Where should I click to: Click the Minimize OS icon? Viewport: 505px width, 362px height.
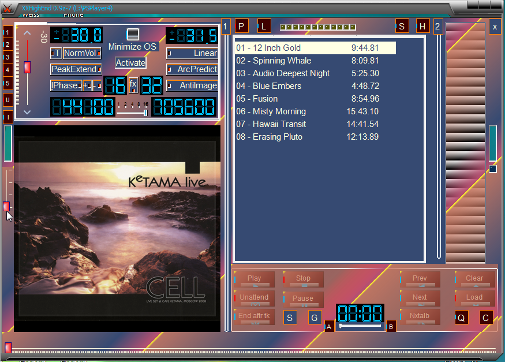132,34
